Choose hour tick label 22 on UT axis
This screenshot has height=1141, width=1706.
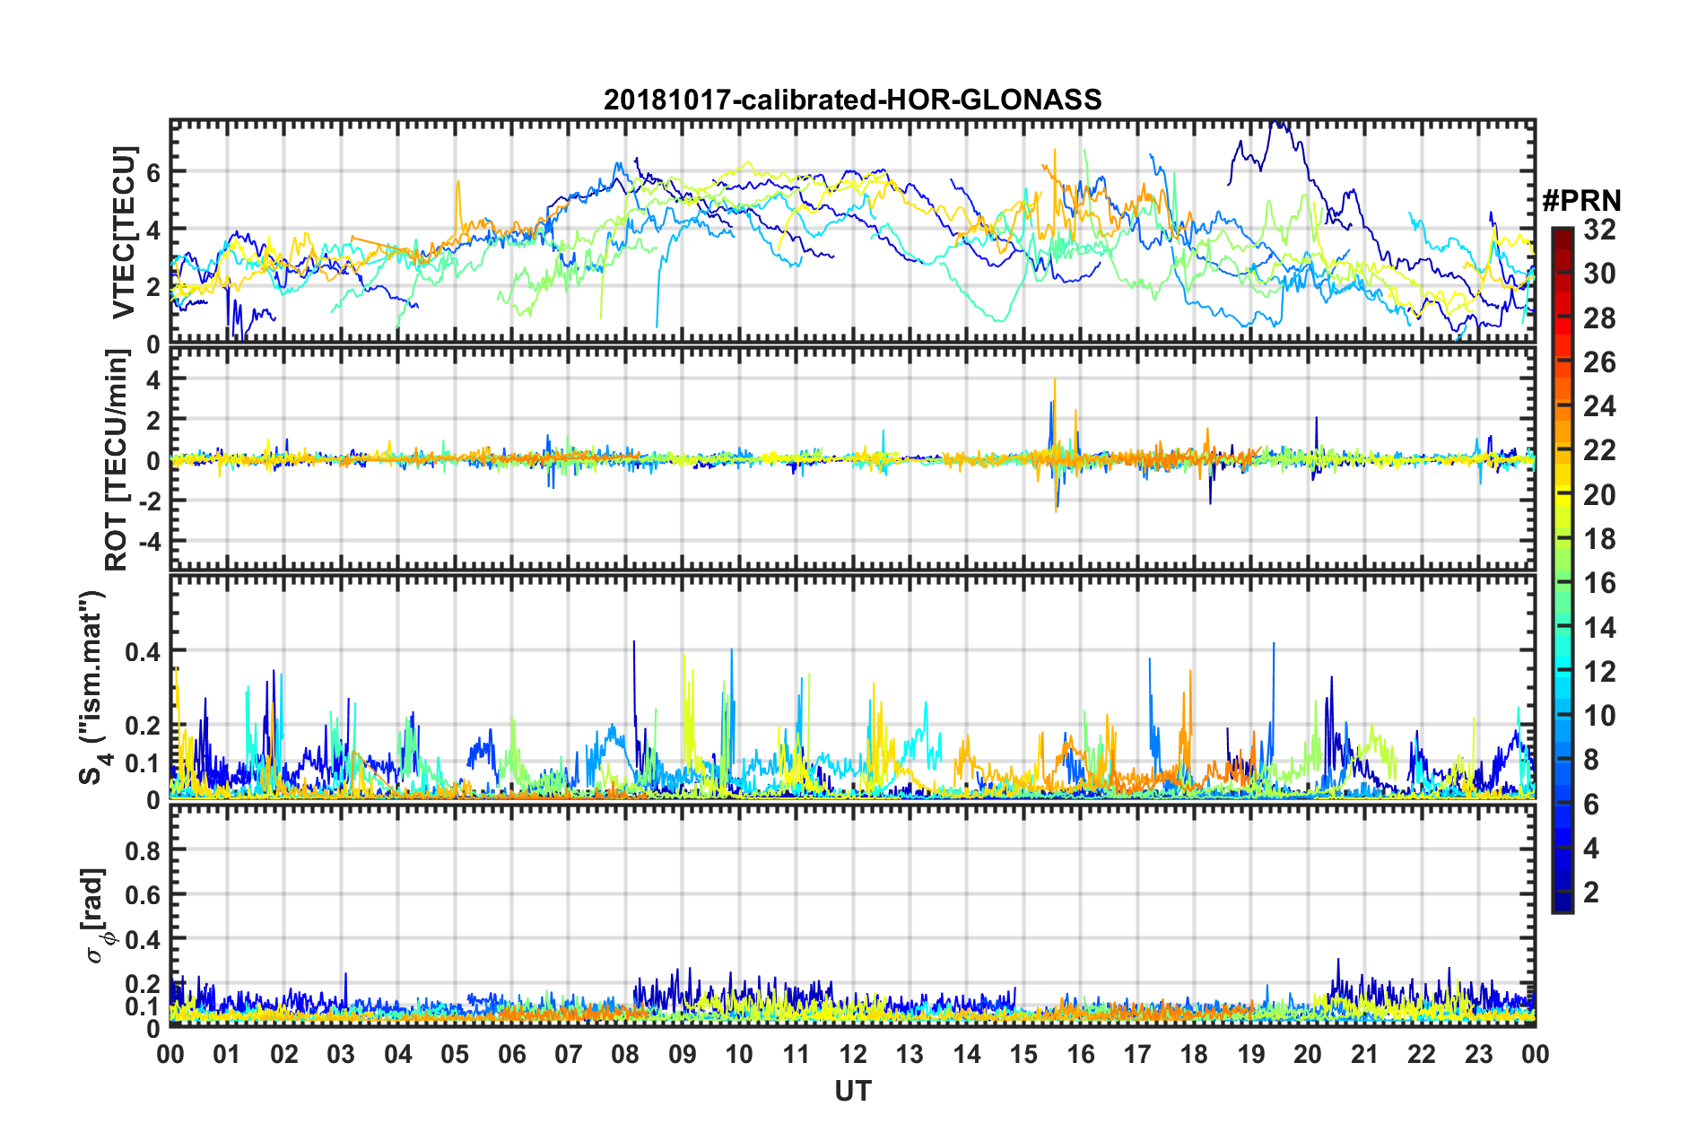pyautogui.click(x=1422, y=1054)
